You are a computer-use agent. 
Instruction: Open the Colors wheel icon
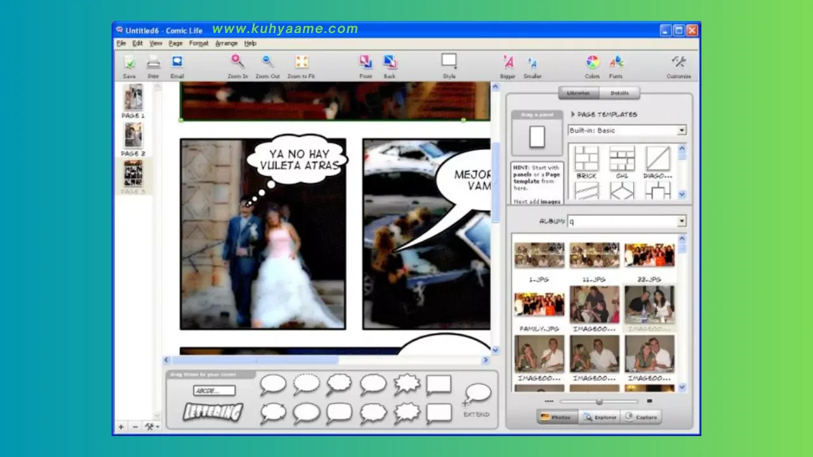[x=593, y=62]
